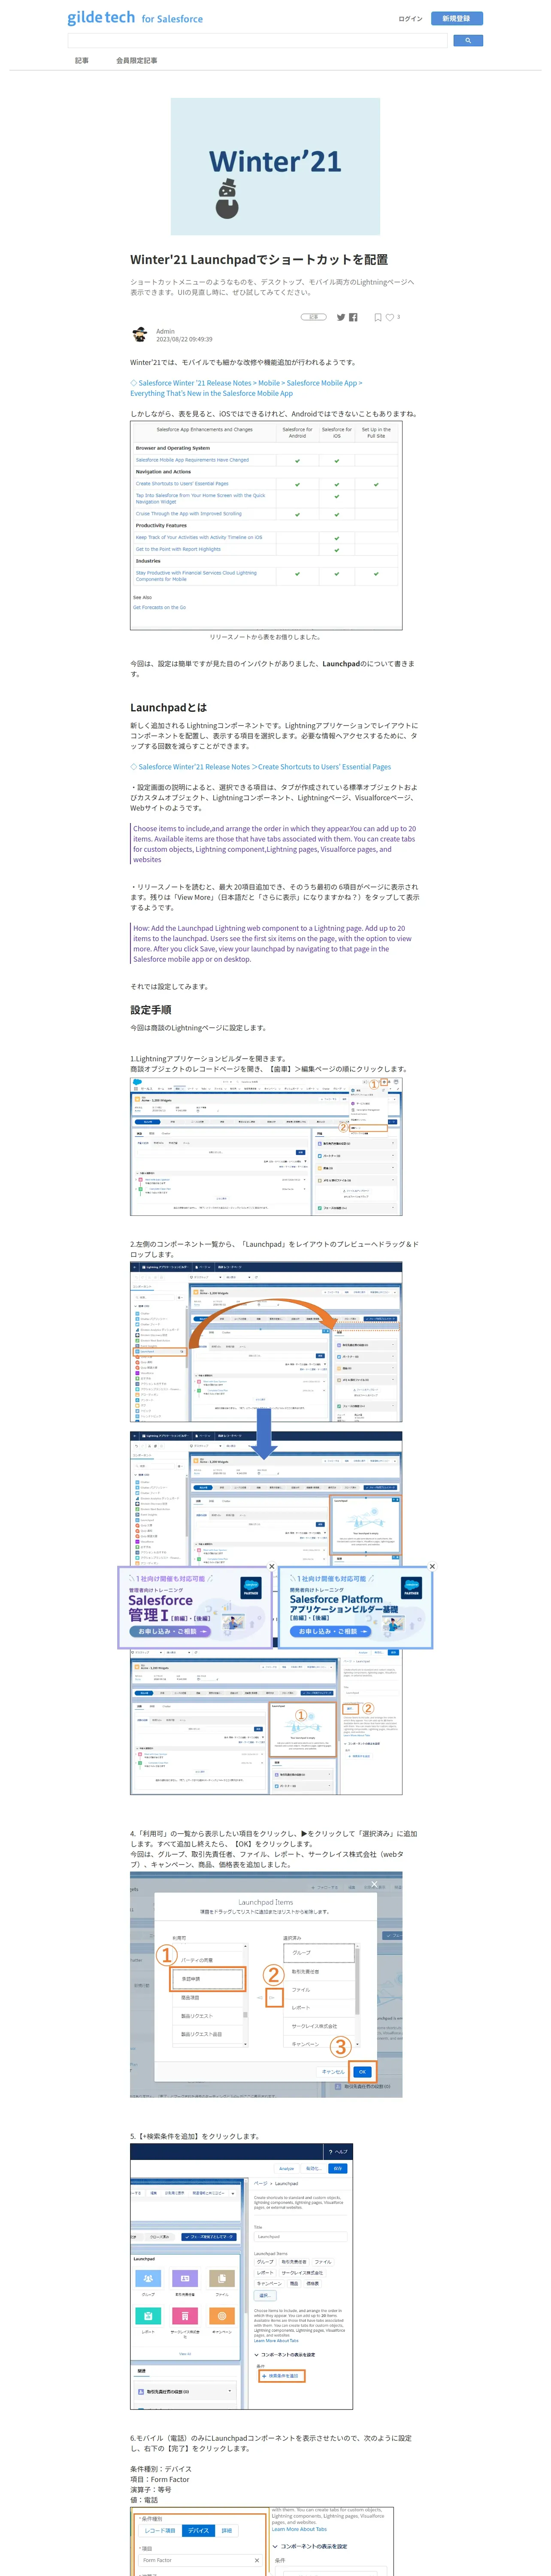Viewport: 551px width, 2576px height.
Task: Enlarge step 6 device filter screenshot
Action: [262, 2540]
